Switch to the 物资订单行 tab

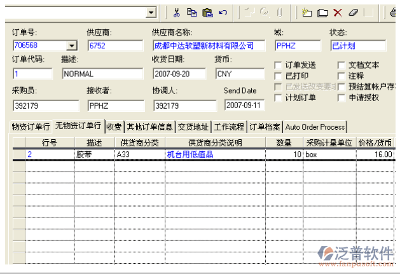click(x=31, y=127)
